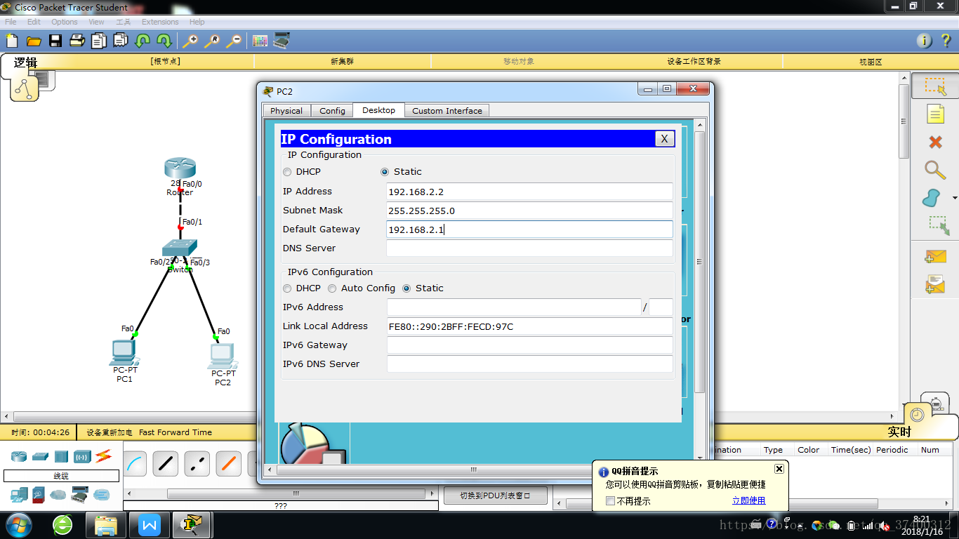Image resolution: width=959 pixels, height=539 pixels.
Task: Click the IPv6 Gateway field
Action: point(529,345)
